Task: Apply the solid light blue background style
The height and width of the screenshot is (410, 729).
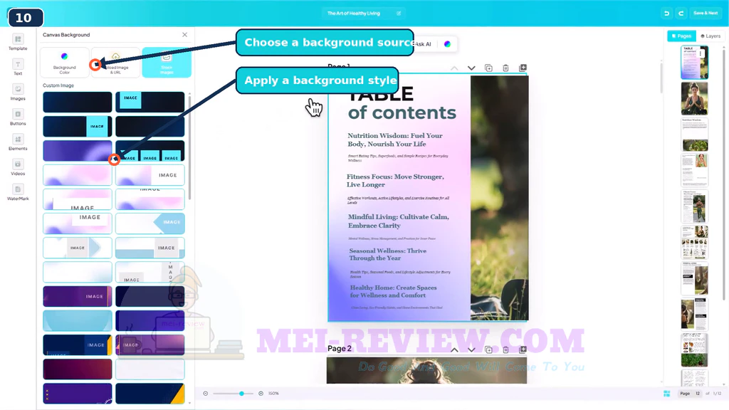Action: (x=77, y=321)
